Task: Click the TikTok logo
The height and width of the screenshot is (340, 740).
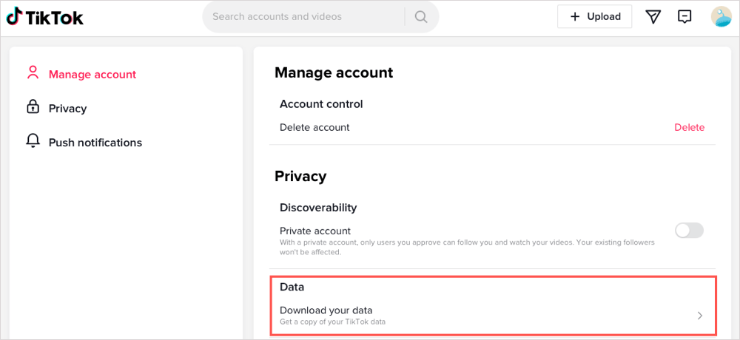Action: click(x=45, y=16)
